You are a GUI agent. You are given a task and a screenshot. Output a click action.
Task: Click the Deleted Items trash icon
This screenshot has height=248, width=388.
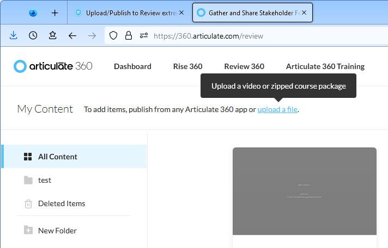tap(28, 204)
